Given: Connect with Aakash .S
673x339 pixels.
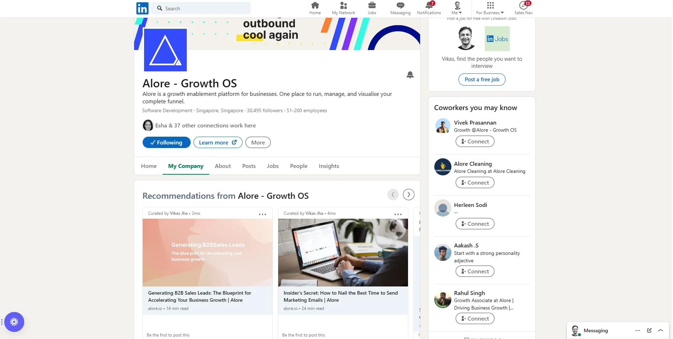Looking at the screenshot, I should pyautogui.click(x=475, y=271).
